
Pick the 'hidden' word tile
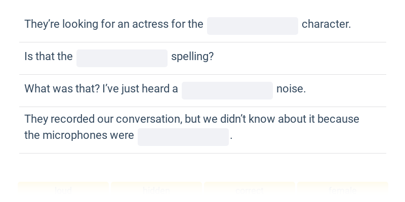point(156,191)
